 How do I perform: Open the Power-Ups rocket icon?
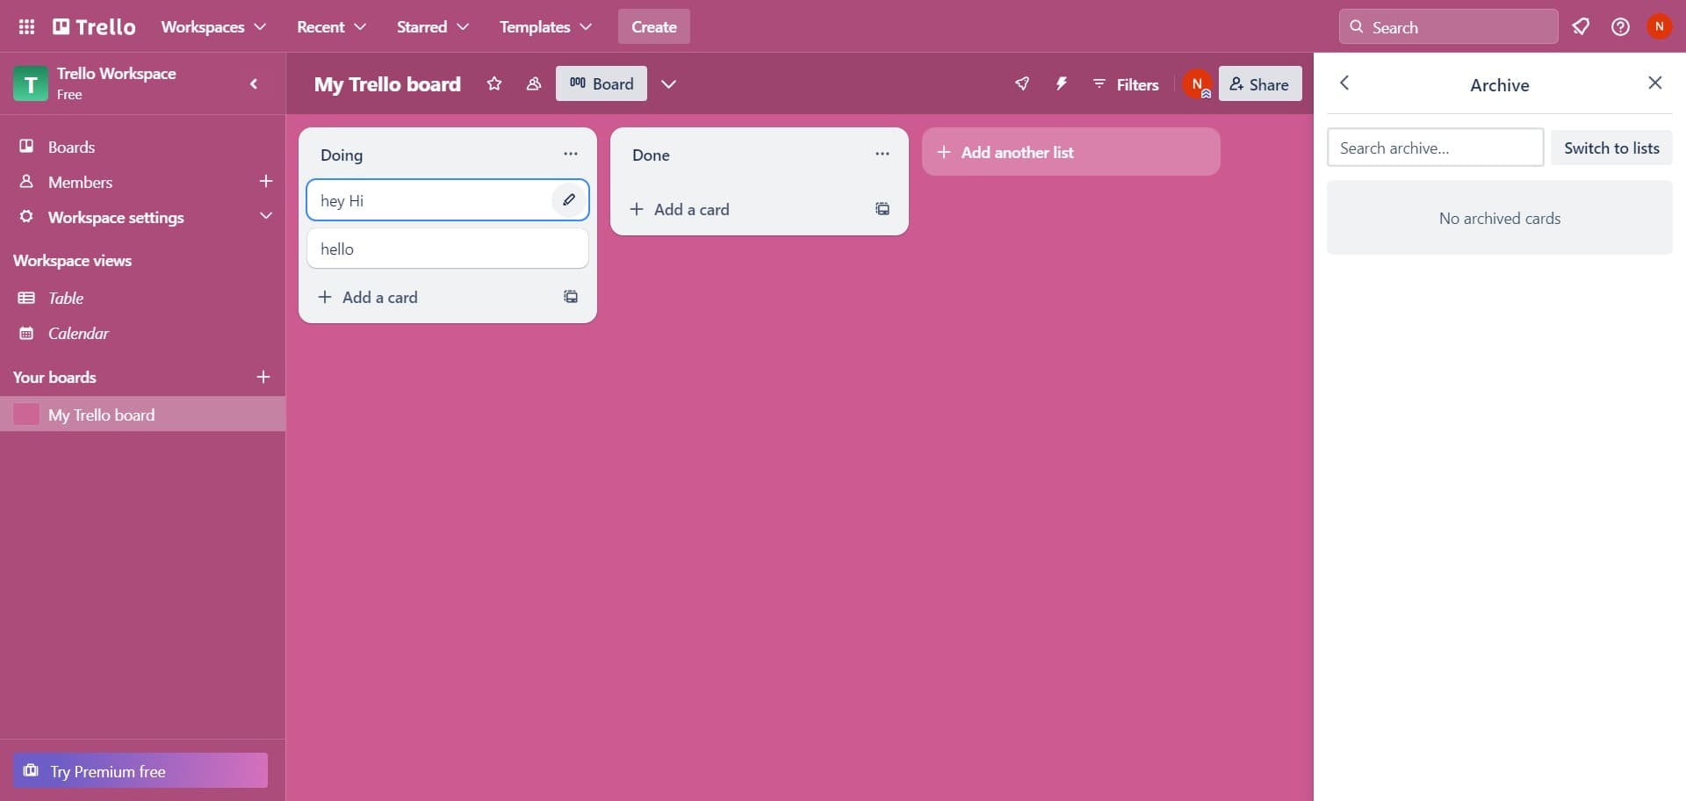(1022, 84)
